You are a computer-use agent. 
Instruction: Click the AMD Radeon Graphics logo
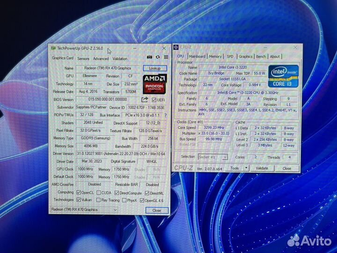click(x=154, y=84)
